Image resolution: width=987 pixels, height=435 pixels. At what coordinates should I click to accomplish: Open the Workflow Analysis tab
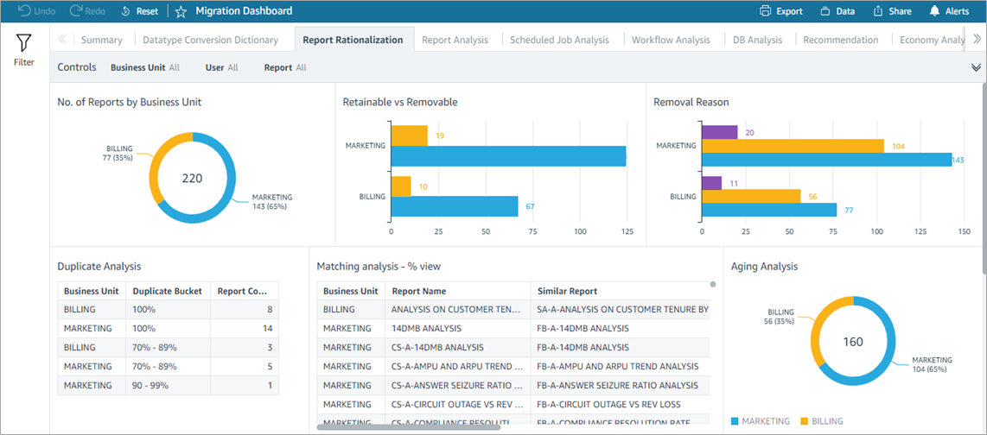(x=671, y=40)
